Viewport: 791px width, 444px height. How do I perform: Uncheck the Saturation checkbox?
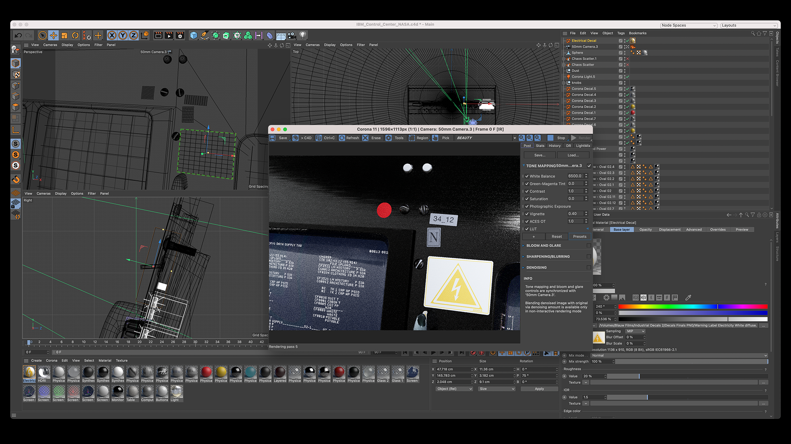pos(527,199)
